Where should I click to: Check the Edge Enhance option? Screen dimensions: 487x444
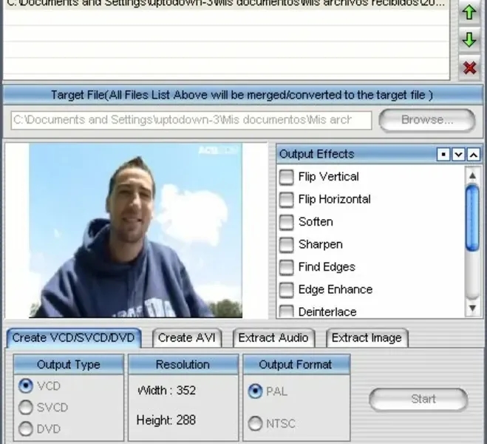(286, 290)
